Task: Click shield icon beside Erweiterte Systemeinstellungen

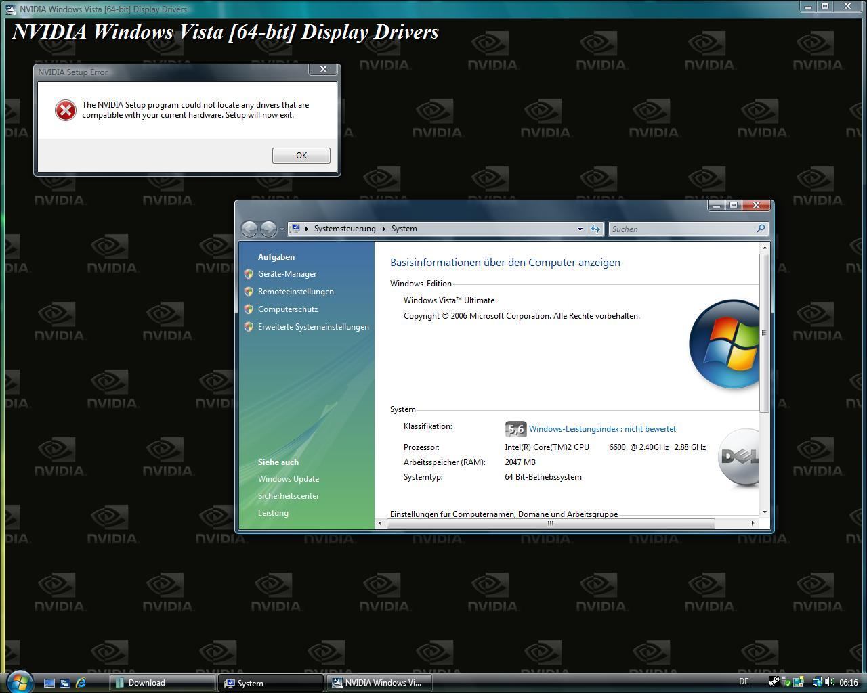Action: point(249,327)
